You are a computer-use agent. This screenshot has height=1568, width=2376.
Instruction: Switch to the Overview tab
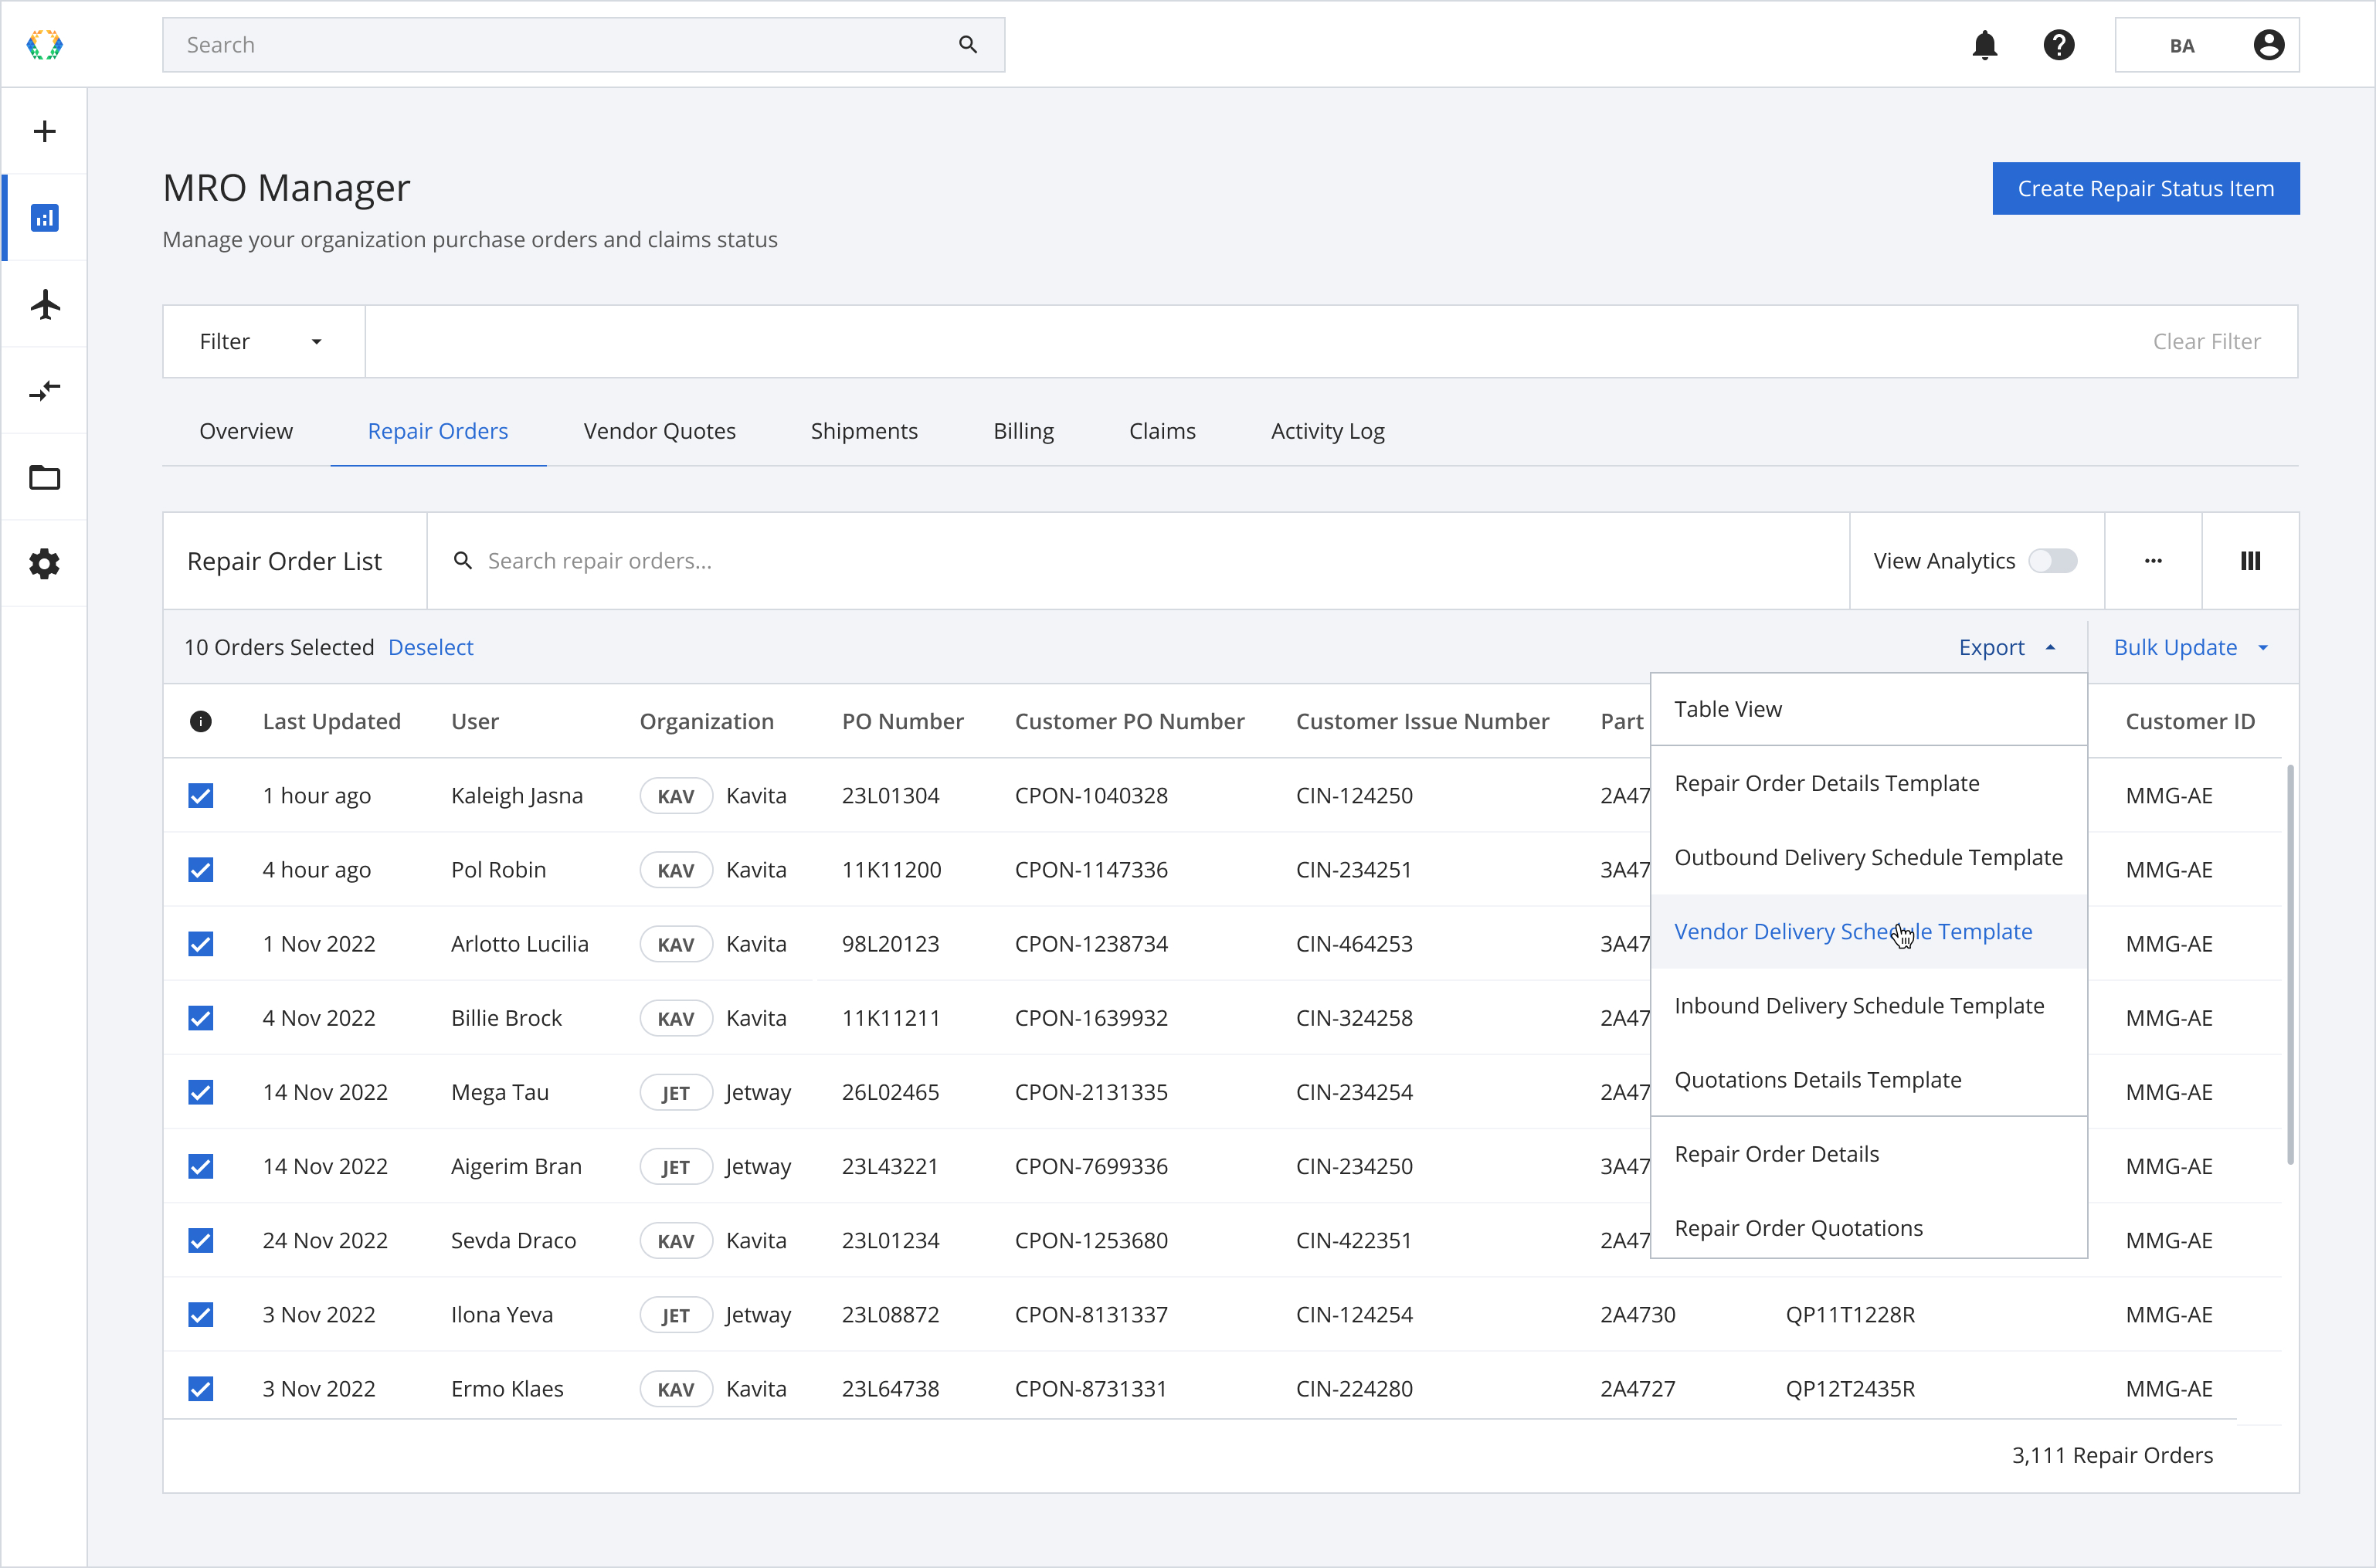246,431
